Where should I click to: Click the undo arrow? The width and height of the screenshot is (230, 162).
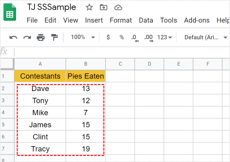13,37
